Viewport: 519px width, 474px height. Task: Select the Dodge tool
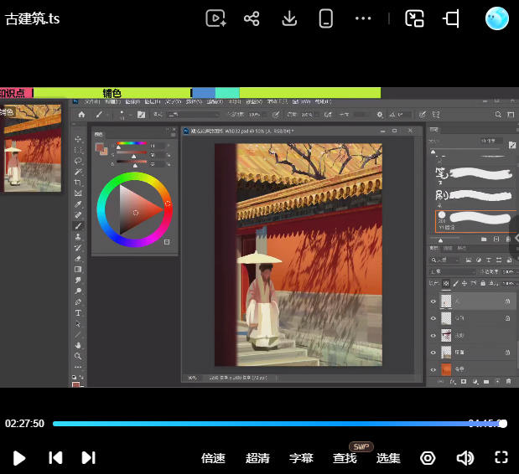click(x=78, y=291)
